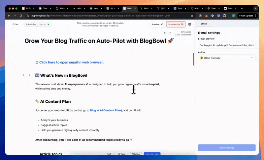Go back to the previous page in the browser
Viewport: 264px width, 160px height.
(x=9, y=15)
